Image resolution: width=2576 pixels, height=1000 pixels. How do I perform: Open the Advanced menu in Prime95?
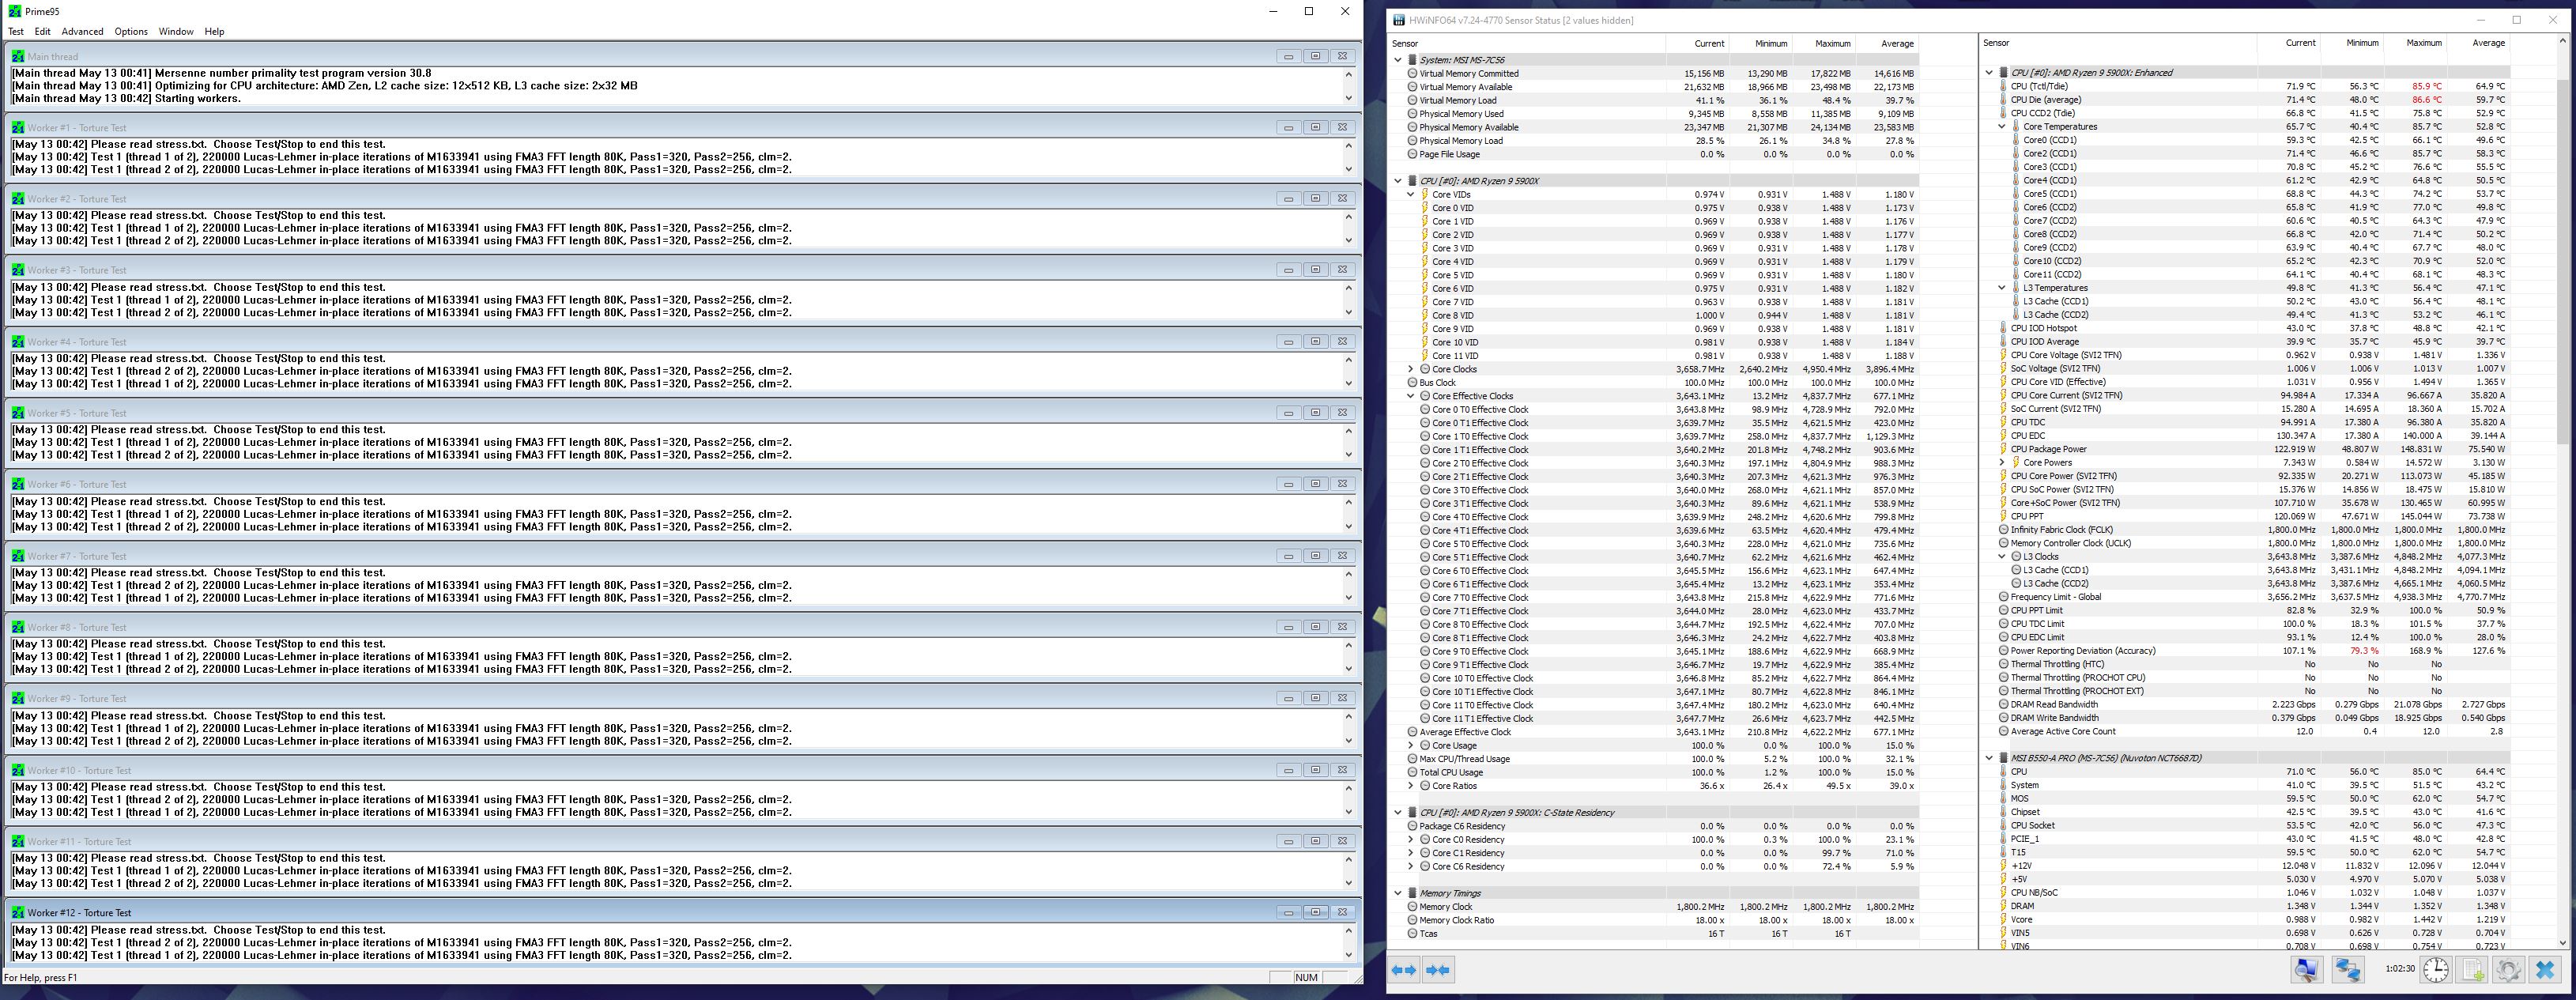pos(82,32)
